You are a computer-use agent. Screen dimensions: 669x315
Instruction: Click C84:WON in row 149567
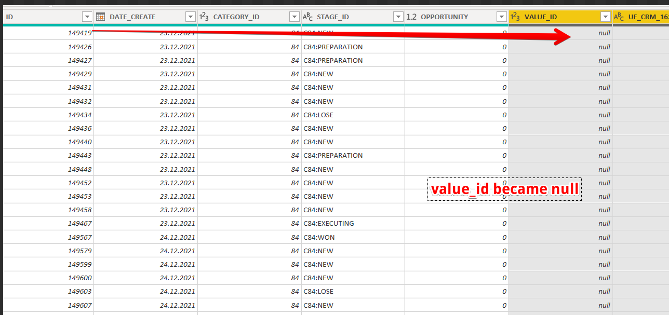319,237
